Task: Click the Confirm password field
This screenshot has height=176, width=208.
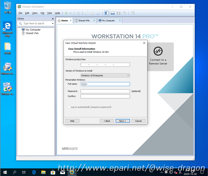Action: [x=105, y=96]
